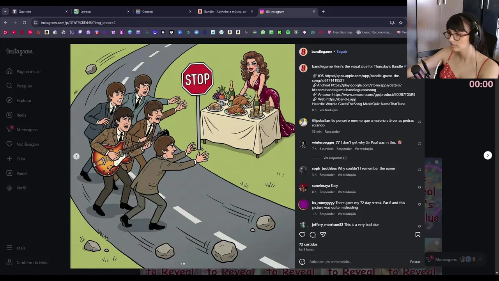This screenshot has width=499, height=281.
Task: Click Ver tradução under the caption
Action: coord(329,110)
